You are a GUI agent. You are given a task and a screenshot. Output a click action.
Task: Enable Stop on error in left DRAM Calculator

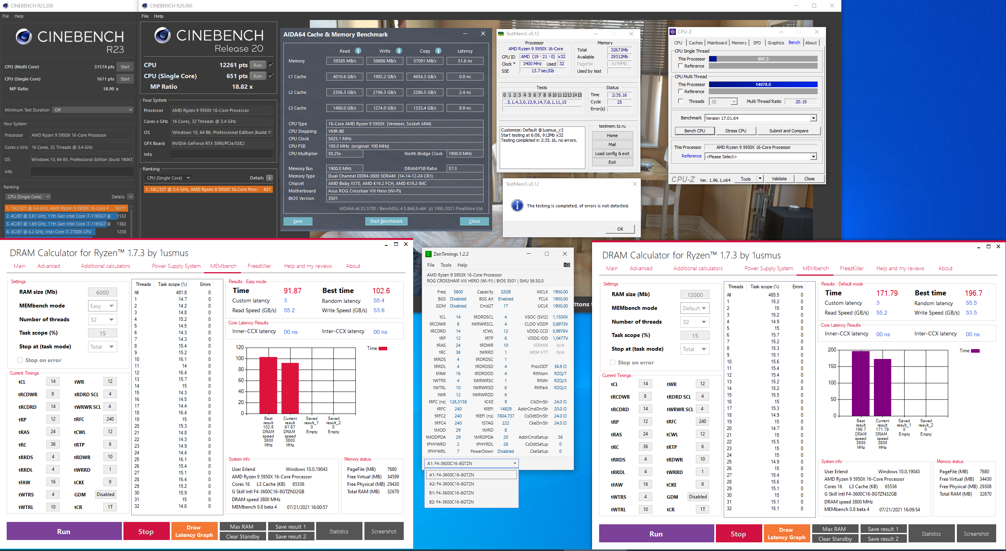pyautogui.click(x=20, y=360)
